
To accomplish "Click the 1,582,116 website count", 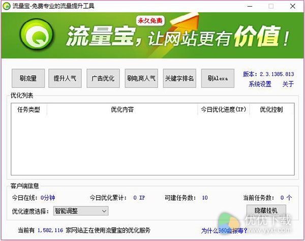I will pyautogui.click(x=50, y=230).
